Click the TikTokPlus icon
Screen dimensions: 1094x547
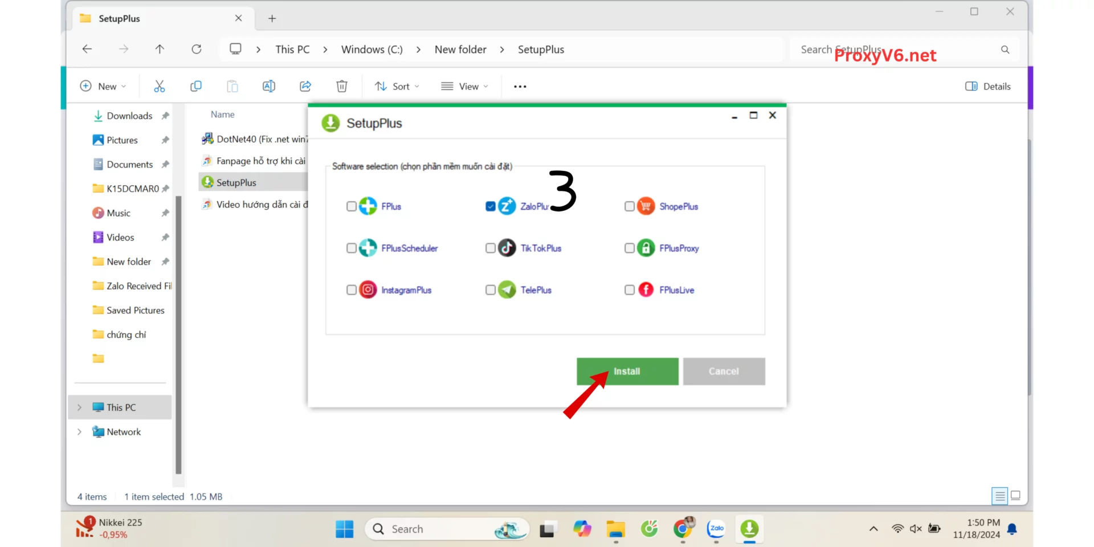pyautogui.click(x=507, y=248)
